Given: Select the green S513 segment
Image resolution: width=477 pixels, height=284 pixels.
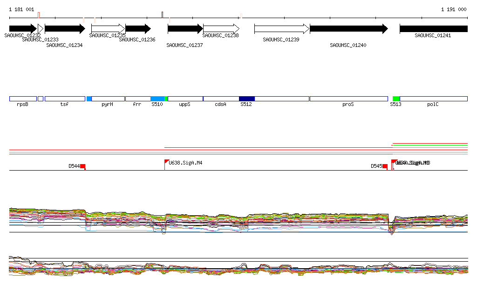Looking at the screenshot, I should [x=396, y=99].
